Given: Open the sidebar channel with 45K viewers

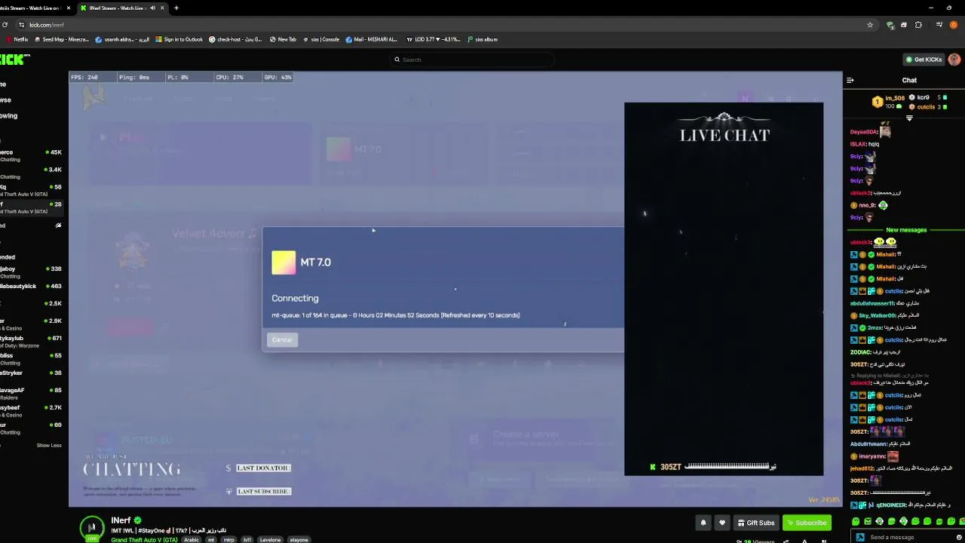Looking at the screenshot, I should click(31, 155).
